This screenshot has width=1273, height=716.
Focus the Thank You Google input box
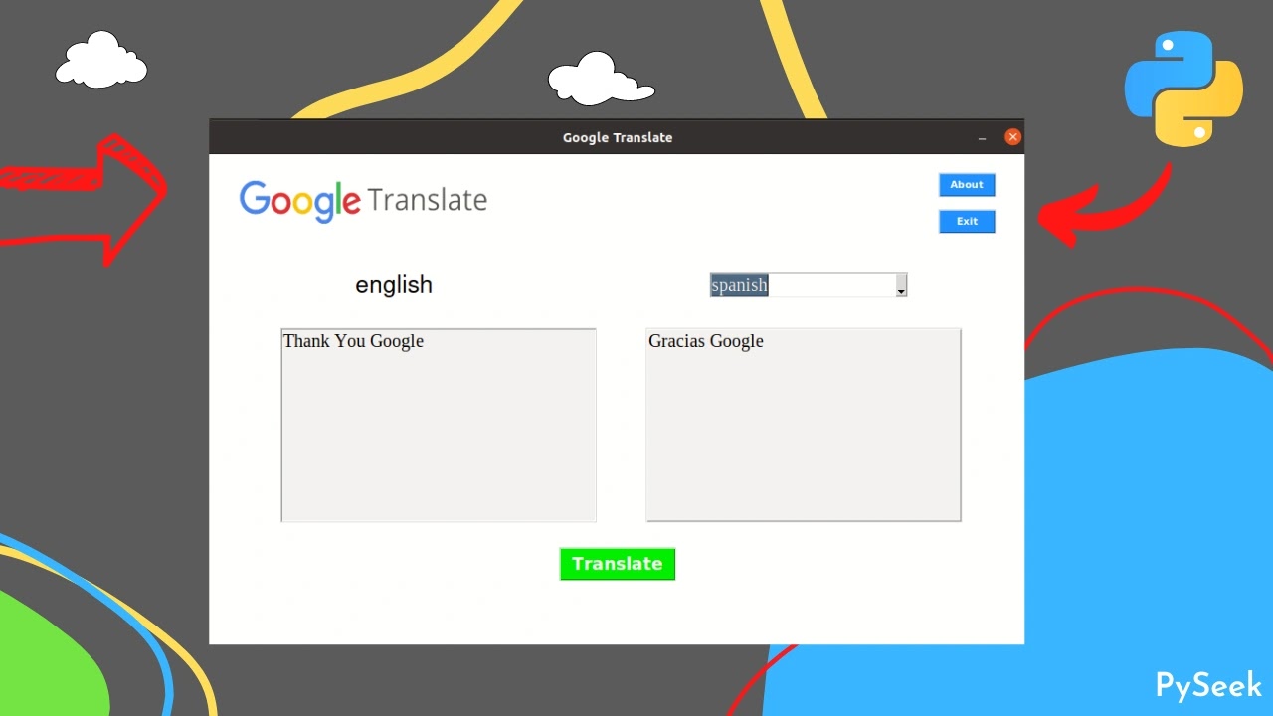point(439,425)
